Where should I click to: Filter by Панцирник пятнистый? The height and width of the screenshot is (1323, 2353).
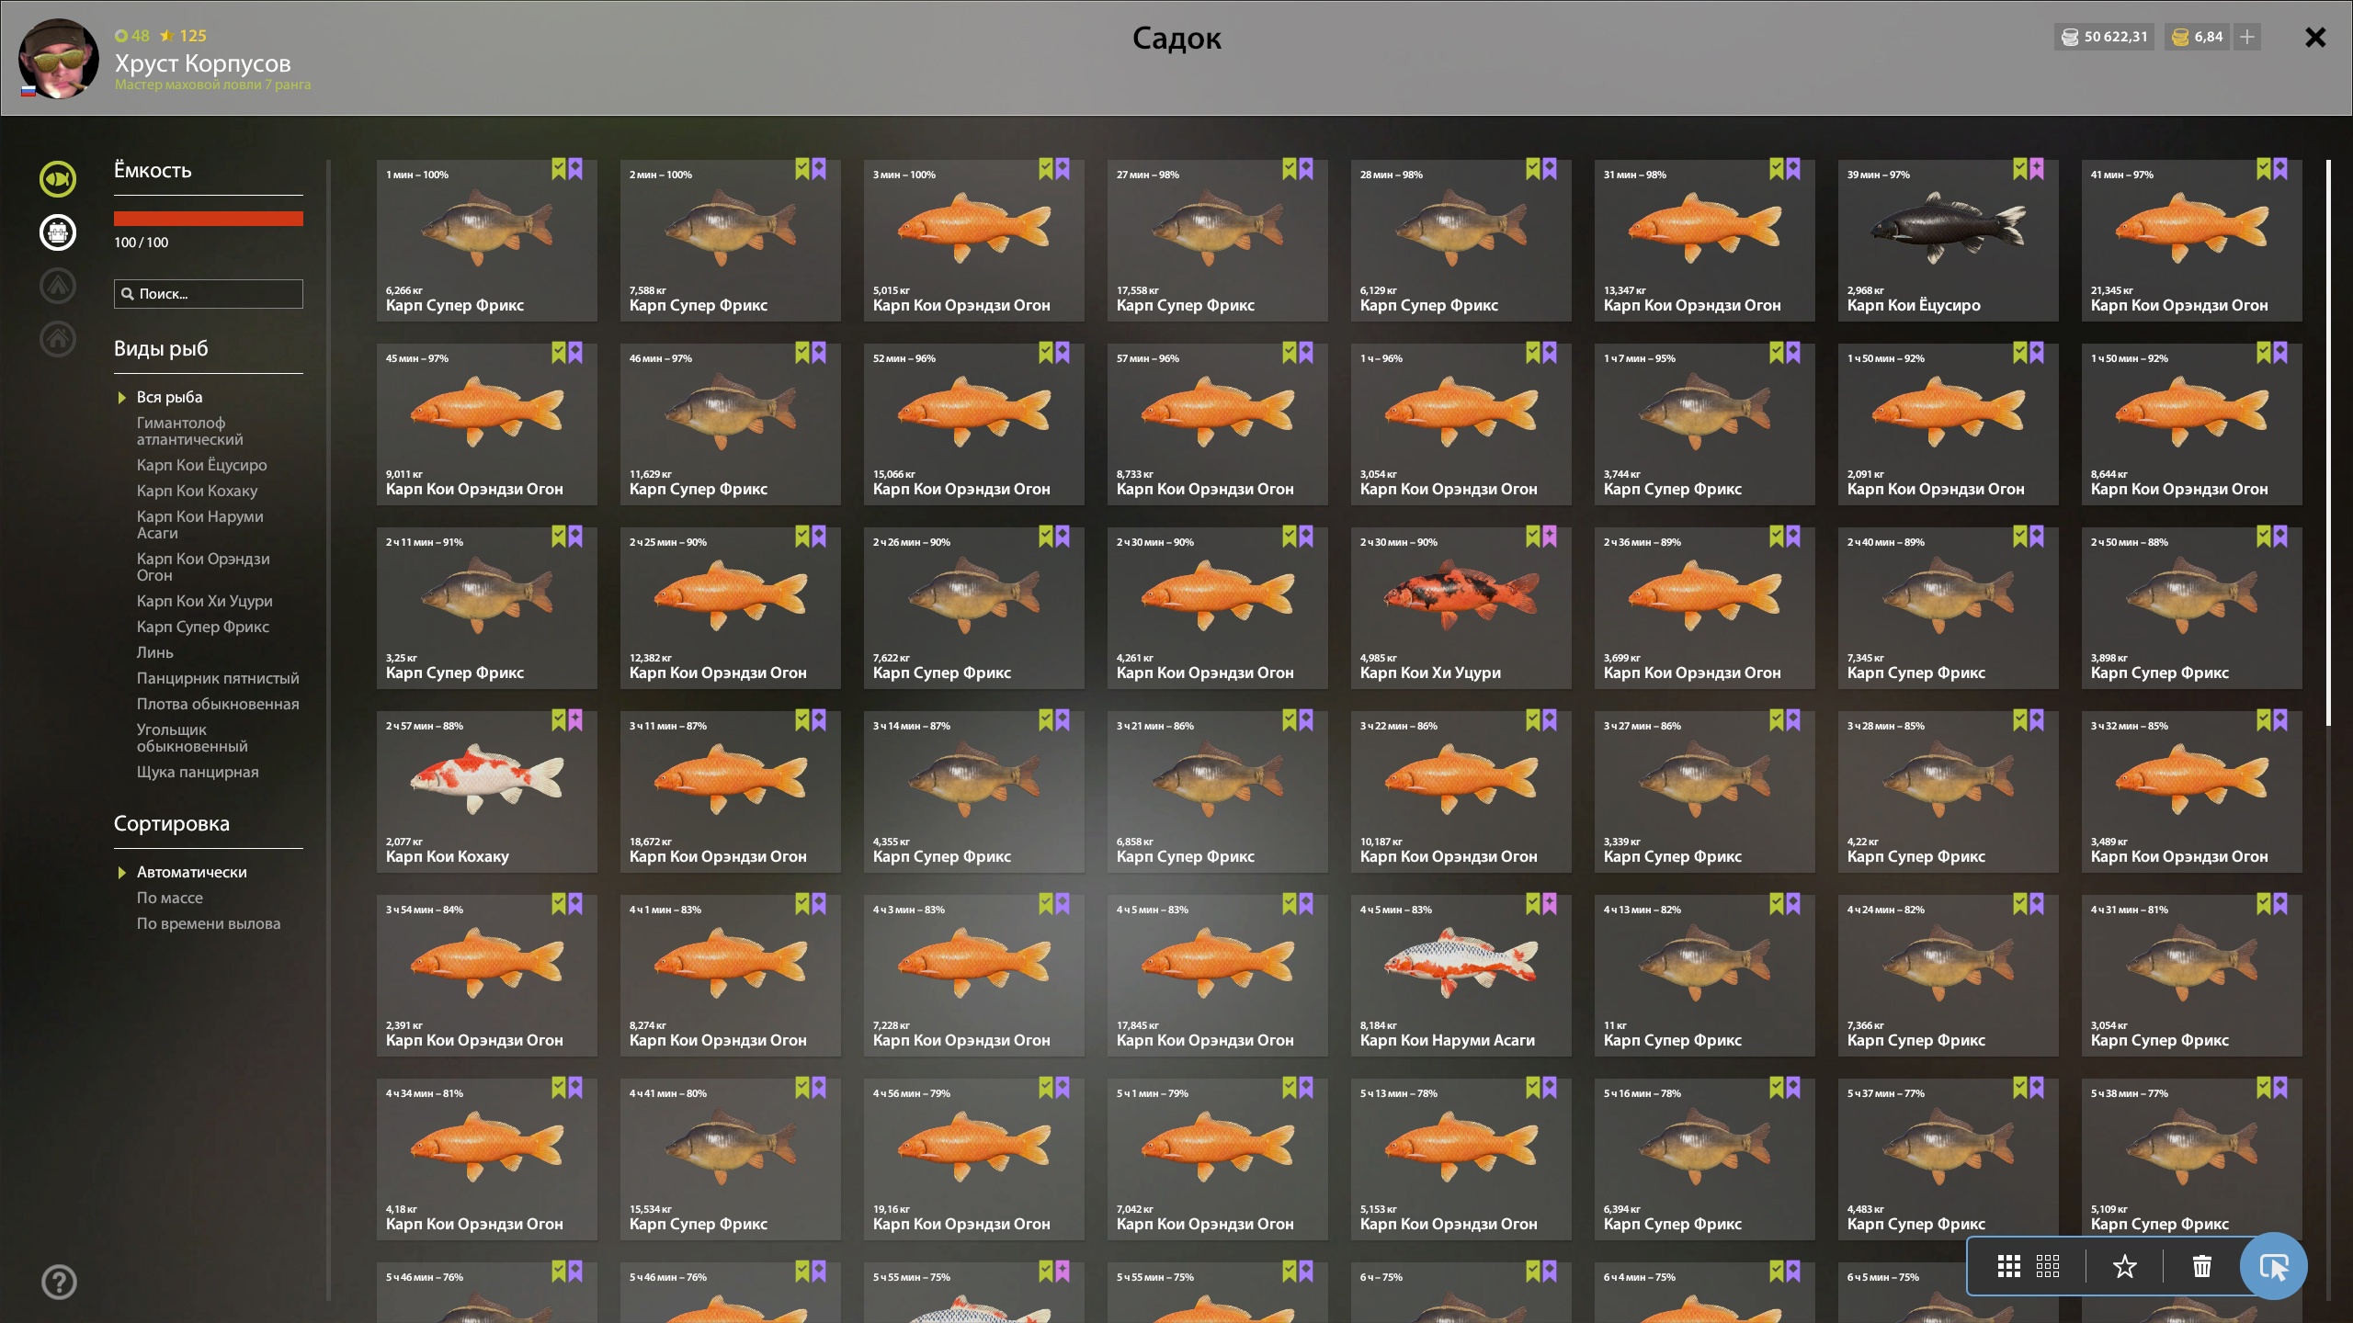[218, 678]
